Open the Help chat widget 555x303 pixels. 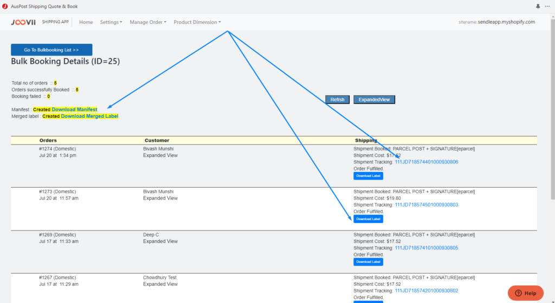526,293
